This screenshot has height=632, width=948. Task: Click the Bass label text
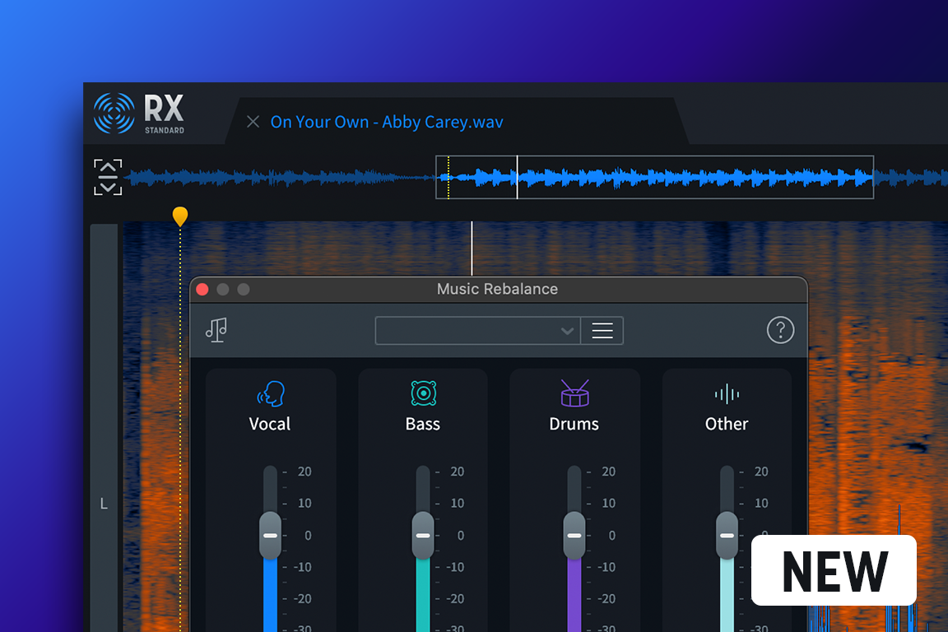point(423,424)
